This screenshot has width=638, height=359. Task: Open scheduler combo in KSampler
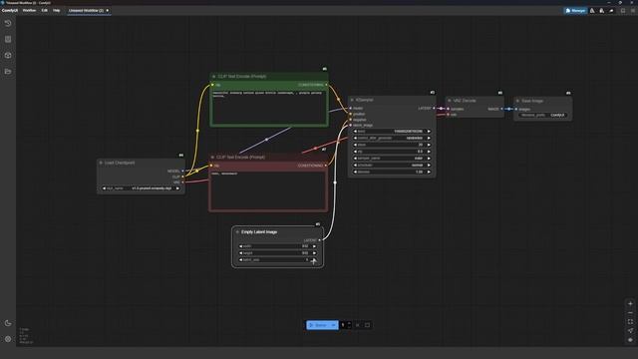point(392,166)
